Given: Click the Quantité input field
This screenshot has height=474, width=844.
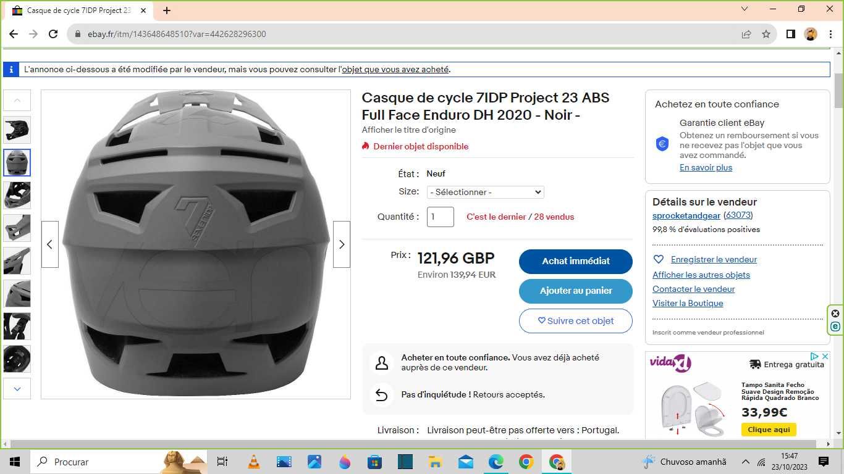Looking at the screenshot, I should tap(441, 217).
